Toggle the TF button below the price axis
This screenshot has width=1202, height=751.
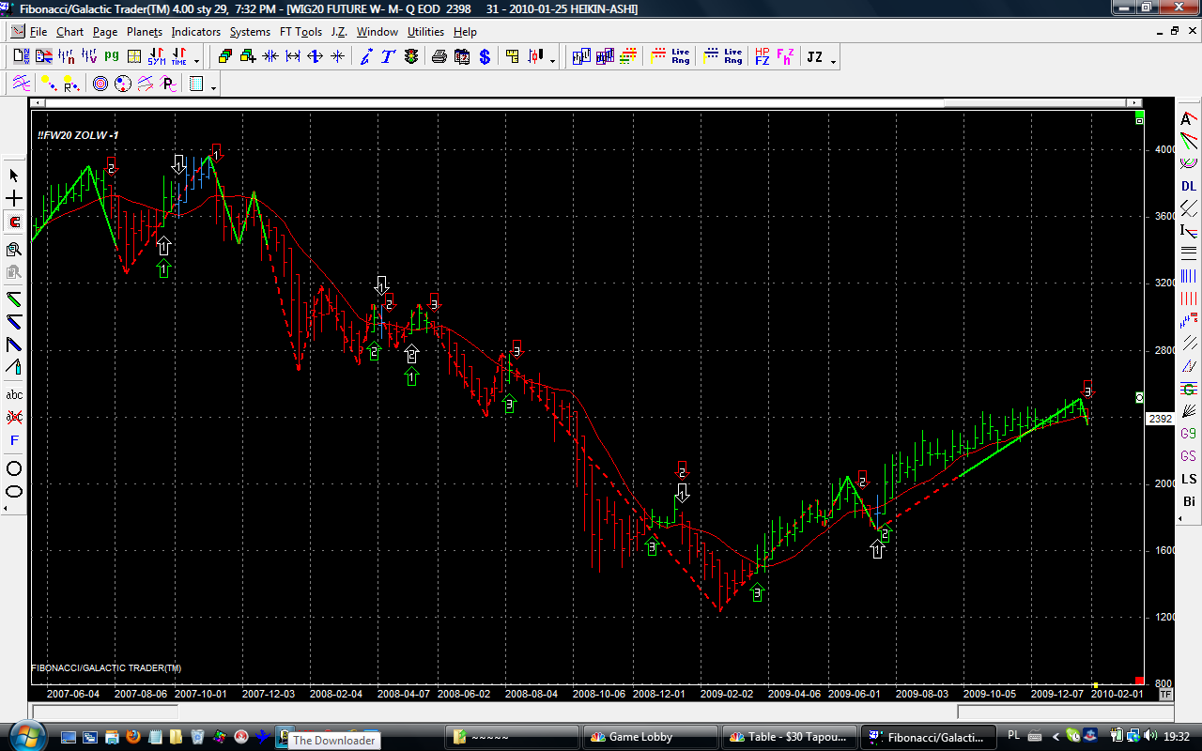pyautogui.click(x=1165, y=695)
